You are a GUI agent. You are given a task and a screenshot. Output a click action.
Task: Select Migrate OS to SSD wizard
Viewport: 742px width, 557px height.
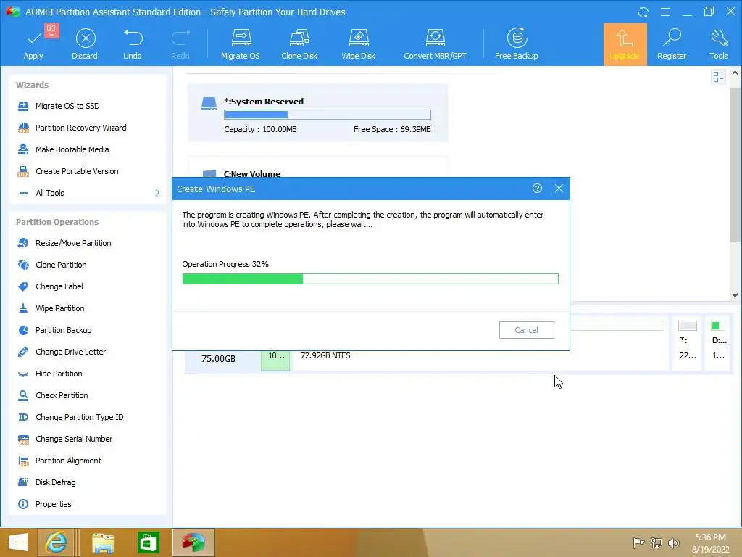coord(67,106)
